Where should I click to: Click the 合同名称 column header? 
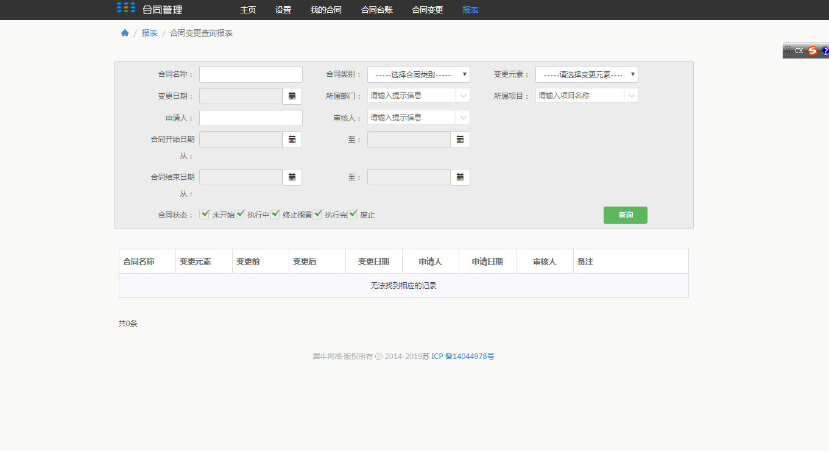pos(147,261)
